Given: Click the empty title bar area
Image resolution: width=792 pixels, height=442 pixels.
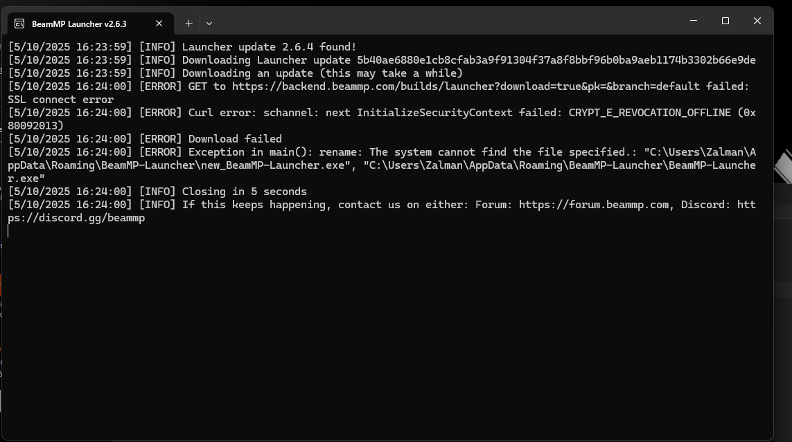Looking at the screenshot, I should click(x=450, y=21).
